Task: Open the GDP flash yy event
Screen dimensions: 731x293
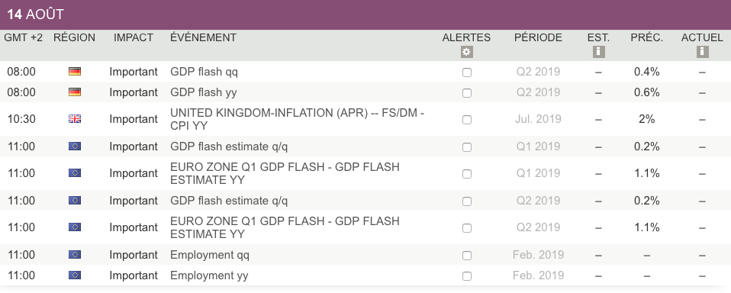Action: point(203,92)
